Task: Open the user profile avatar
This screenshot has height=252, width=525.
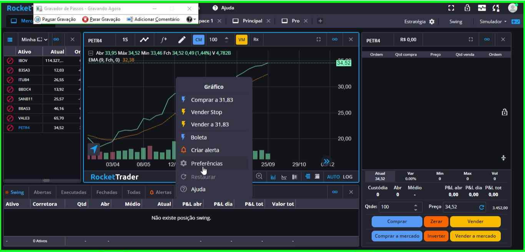Action: coord(513,8)
